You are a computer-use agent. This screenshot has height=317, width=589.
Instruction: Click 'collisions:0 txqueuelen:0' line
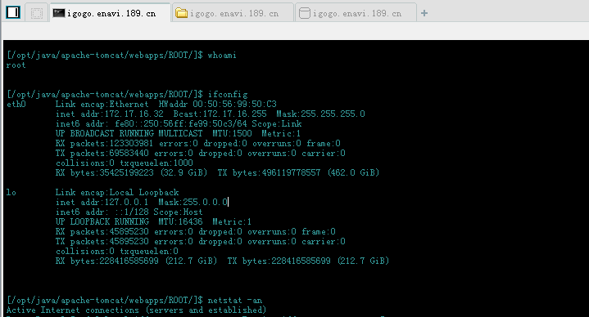tap(117, 251)
